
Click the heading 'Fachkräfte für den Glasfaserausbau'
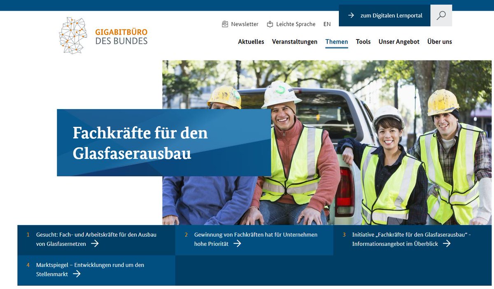[x=140, y=143]
